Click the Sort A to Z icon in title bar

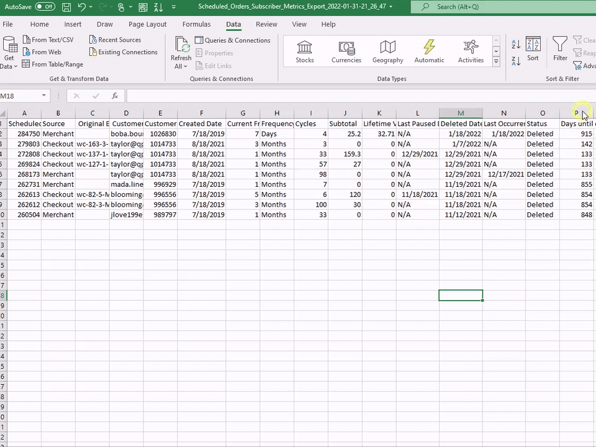tap(158, 6)
